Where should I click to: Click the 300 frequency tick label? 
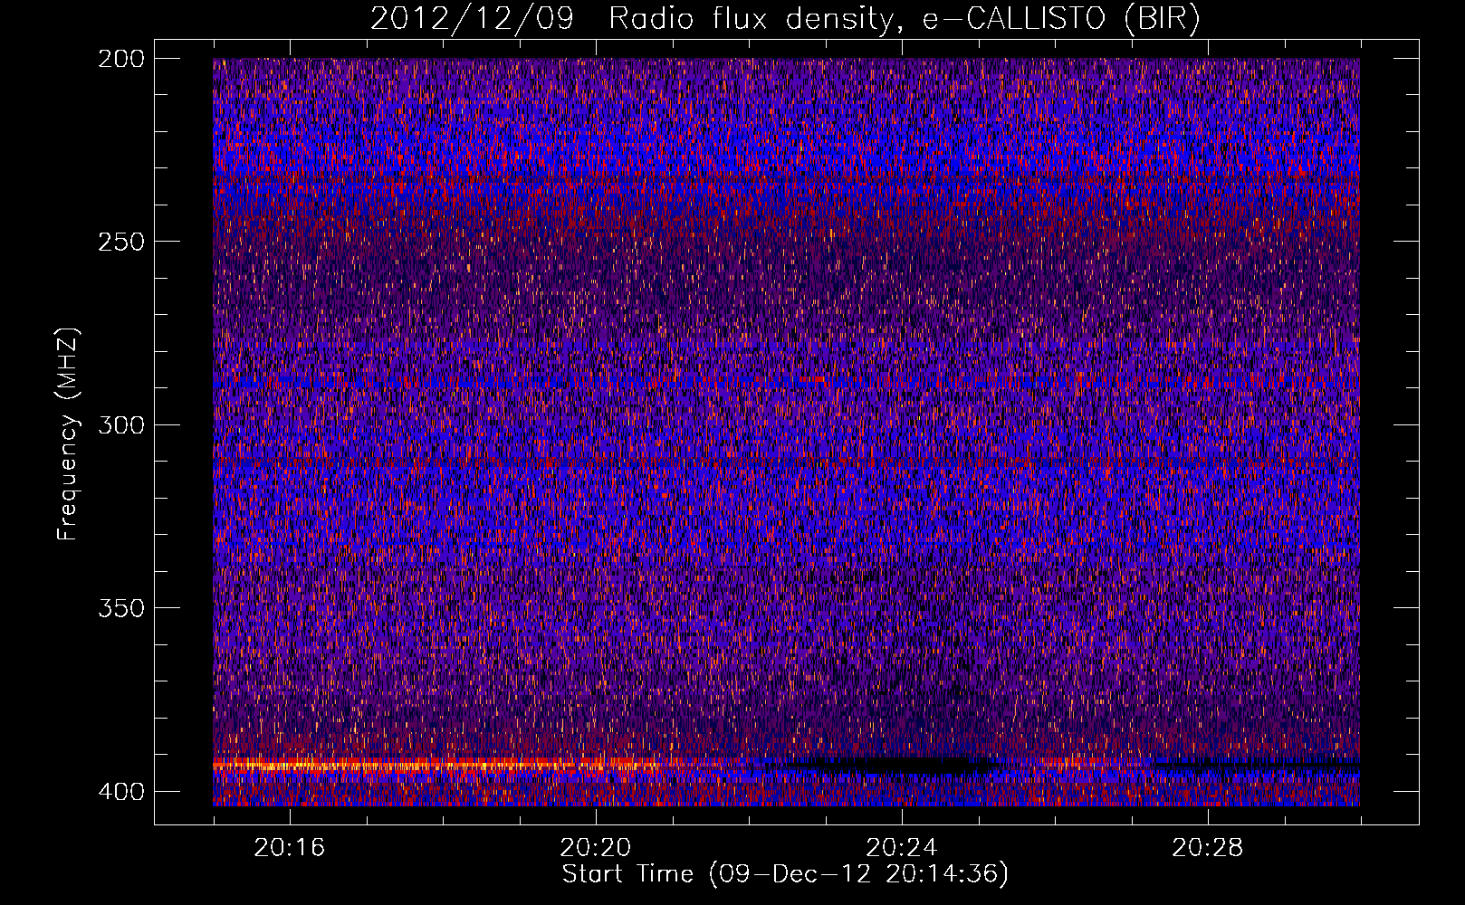(120, 424)
